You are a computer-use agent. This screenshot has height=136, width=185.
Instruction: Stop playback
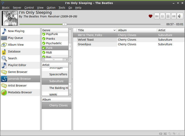coord(162,16)
